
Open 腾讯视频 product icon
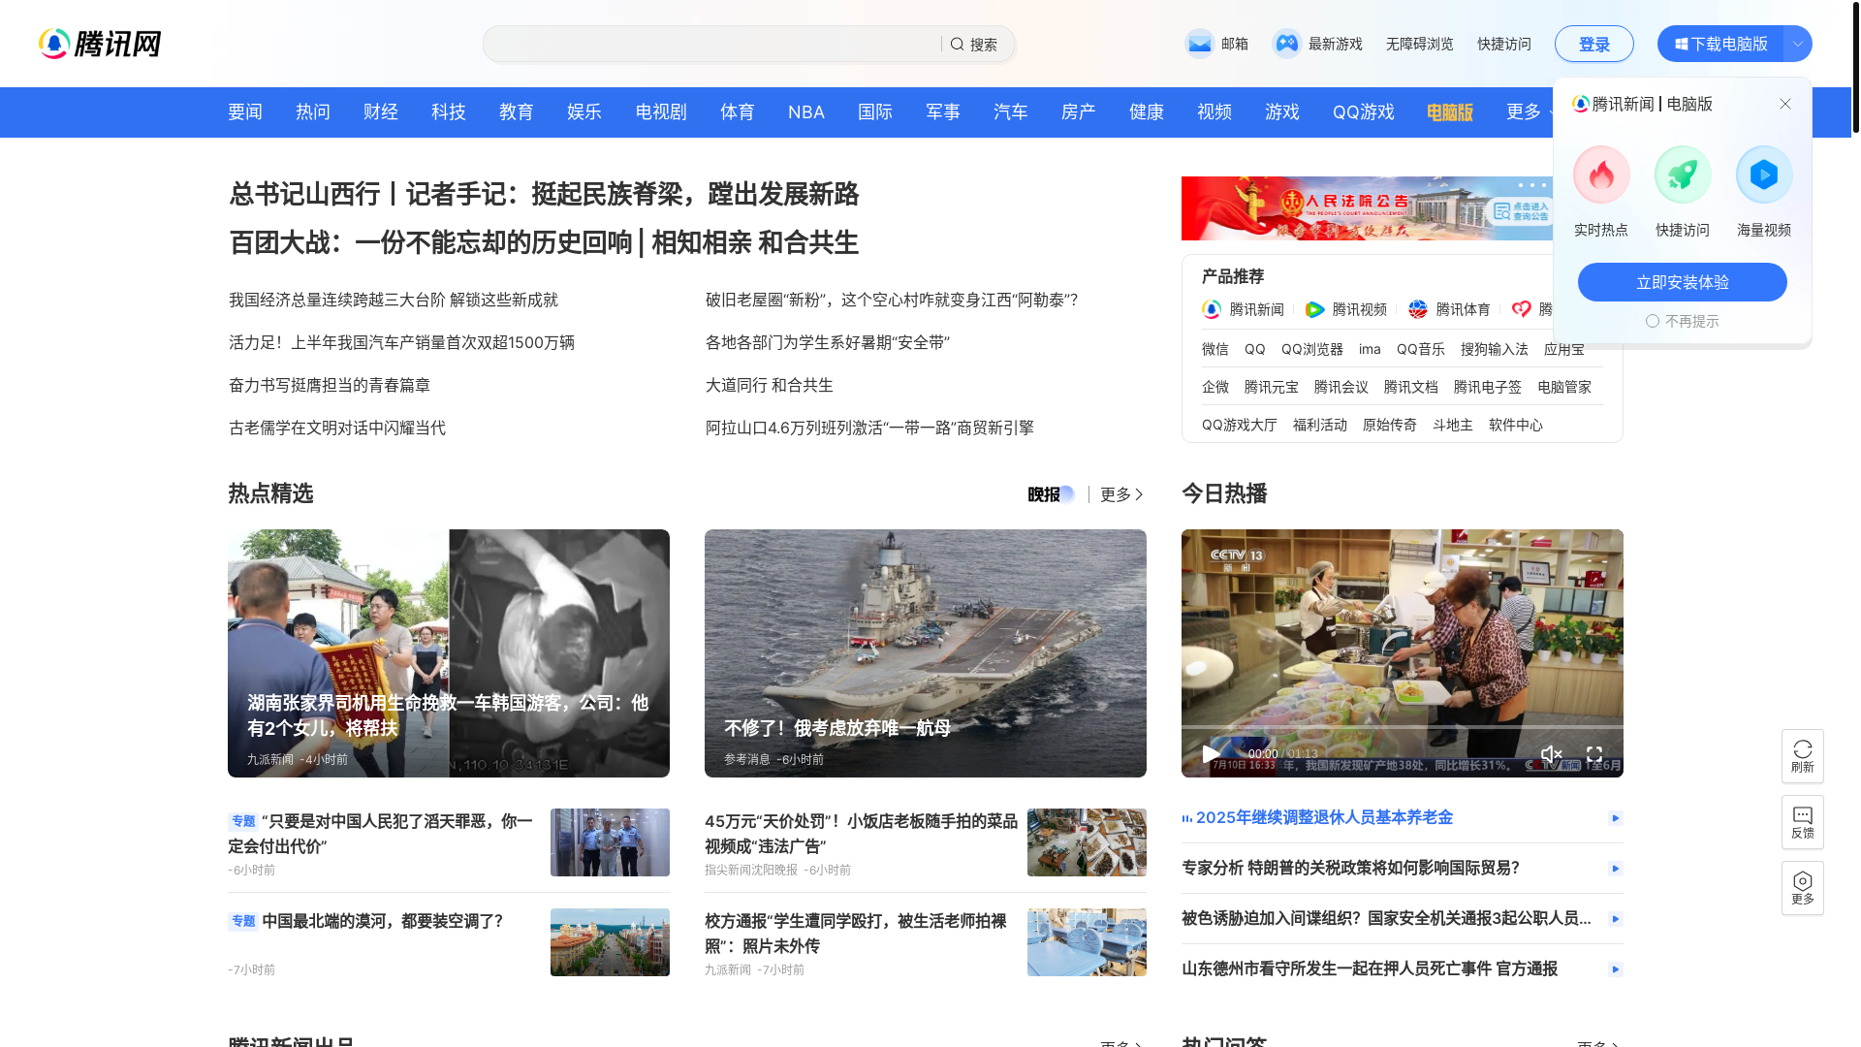(x=1314, y=309)
